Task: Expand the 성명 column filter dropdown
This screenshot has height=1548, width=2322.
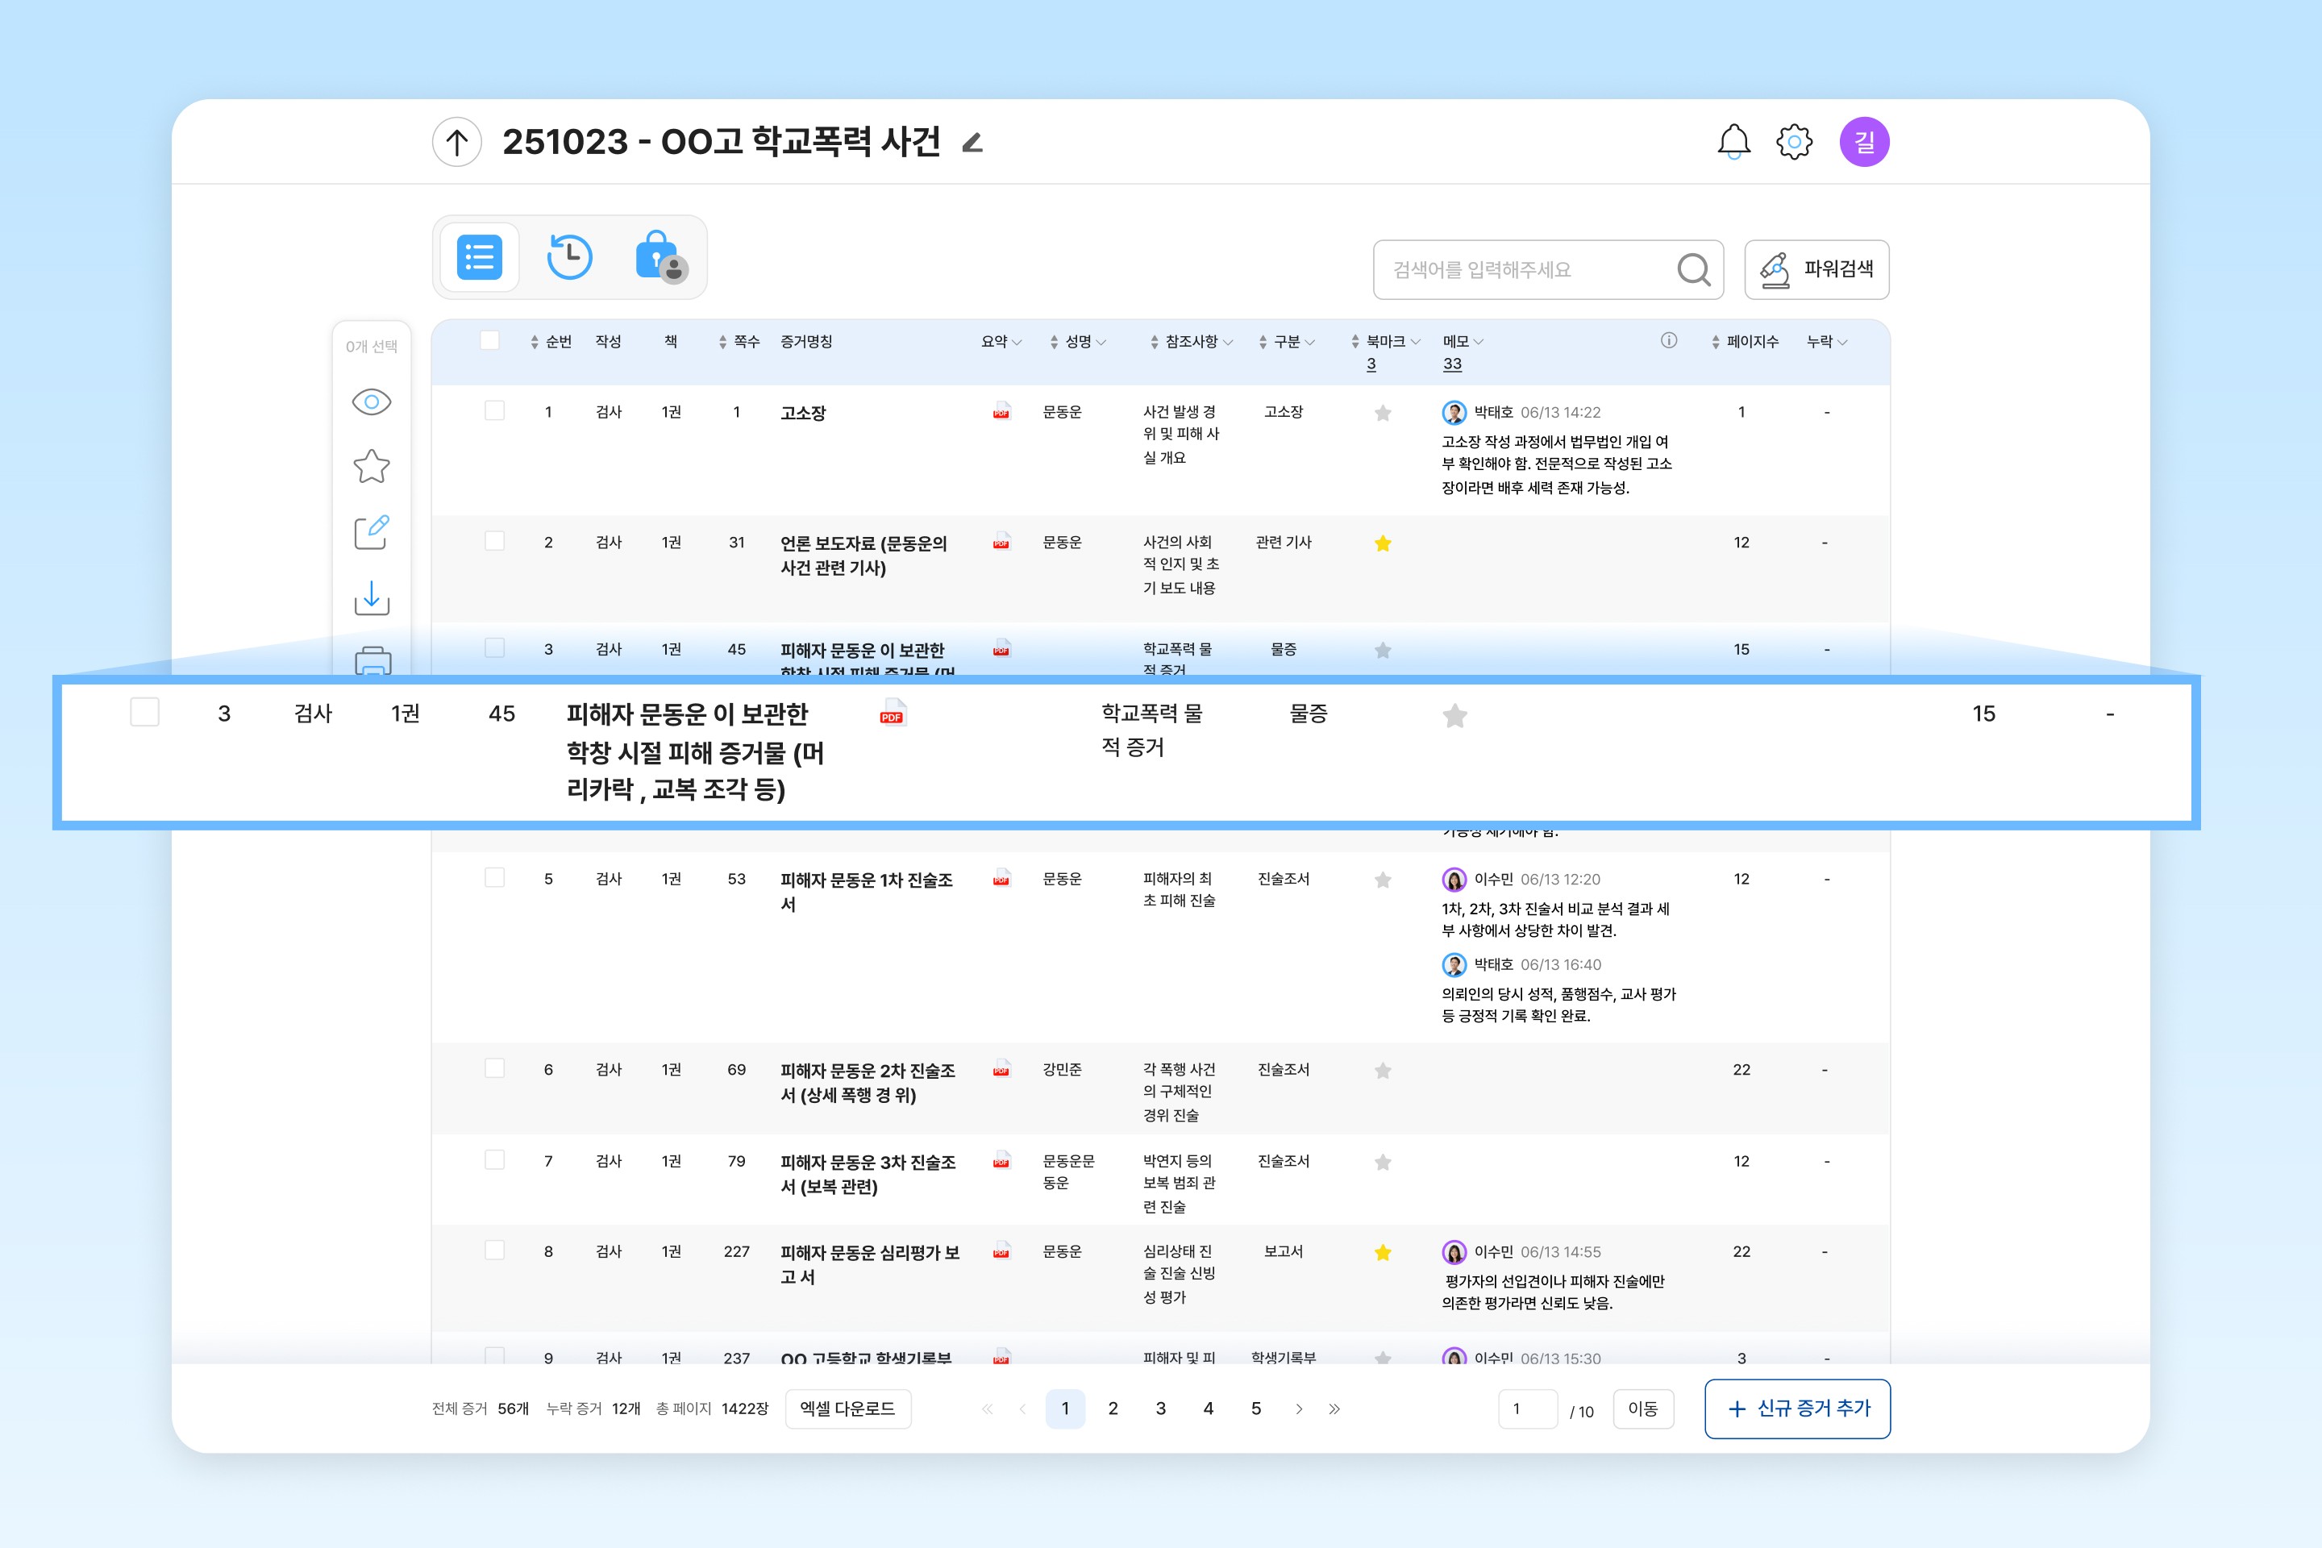Action: tap(1101, 343)
